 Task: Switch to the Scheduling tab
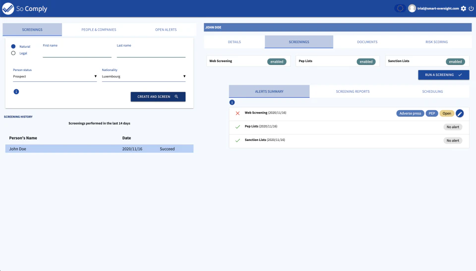tap(432, 91)
